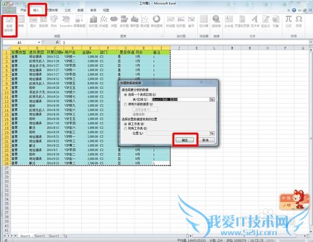Switch to the Home (开始) tab
This screenshot has height=242, width=313.
click(23, 10)
